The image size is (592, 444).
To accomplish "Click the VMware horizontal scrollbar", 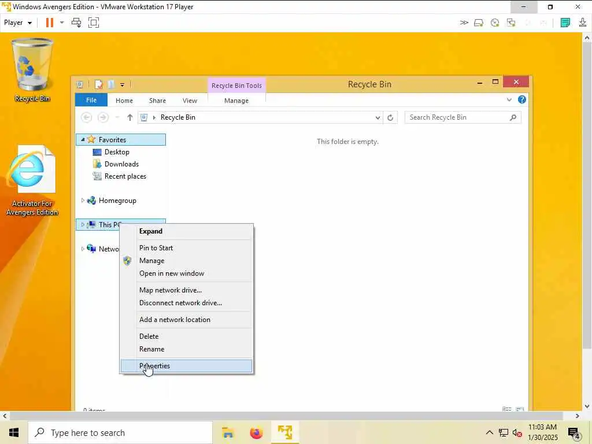I will [x=286, y=416].
